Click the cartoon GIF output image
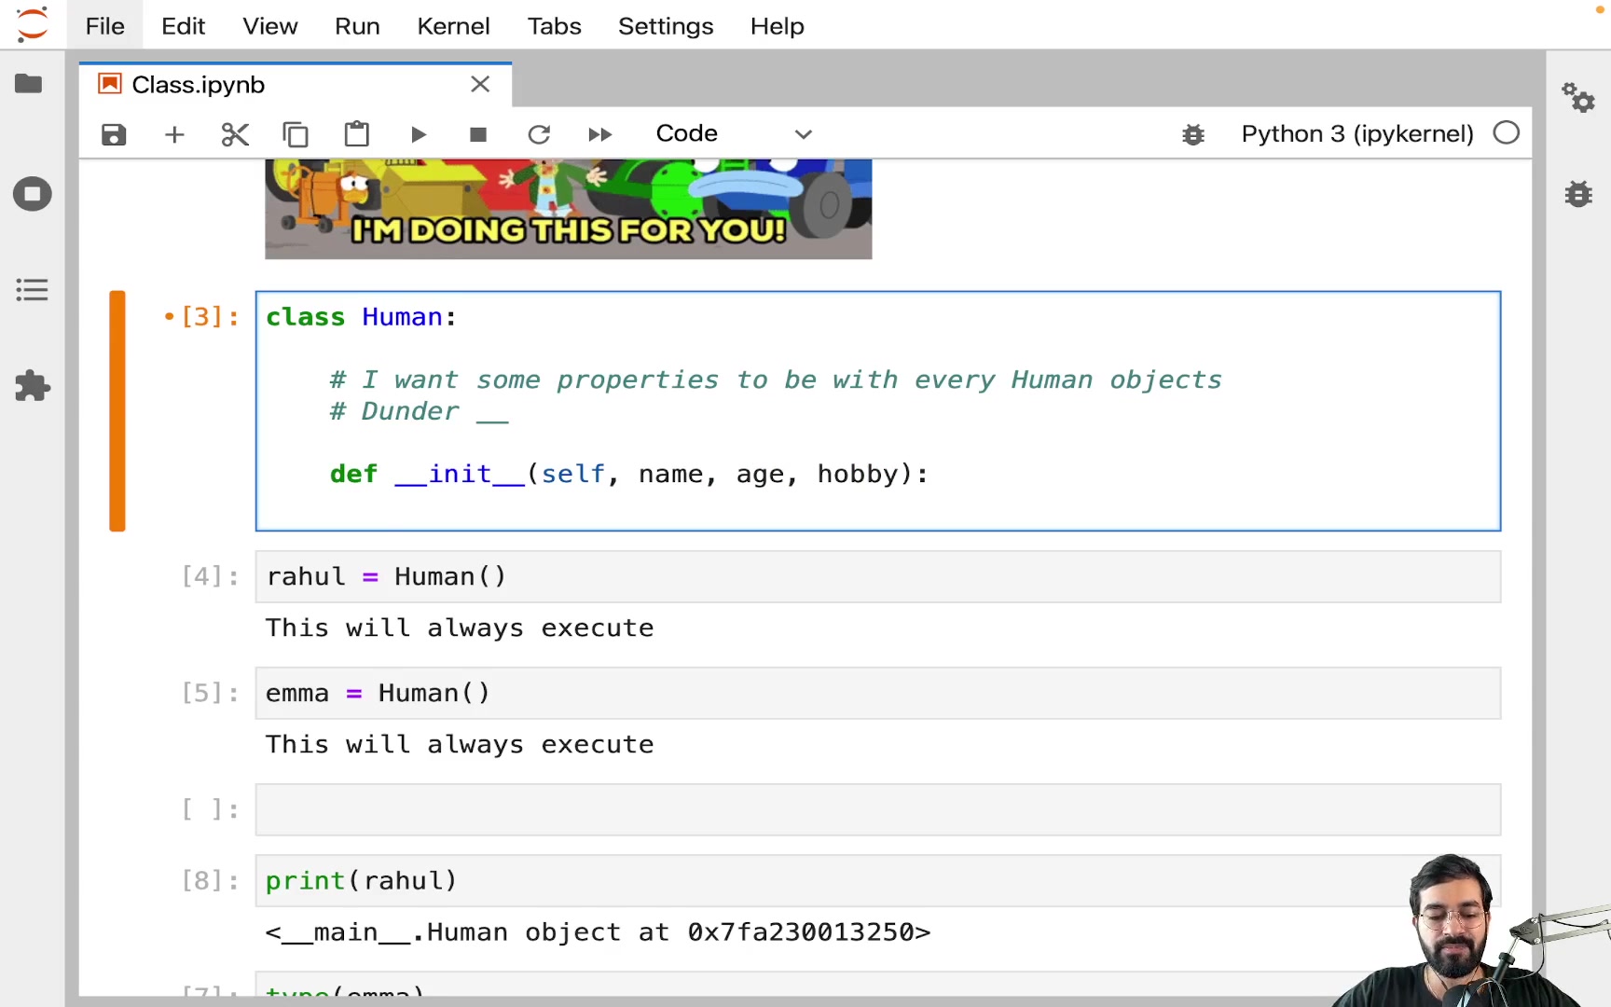The height and width of the screenshot is (1007, 1611). [569, 209]
